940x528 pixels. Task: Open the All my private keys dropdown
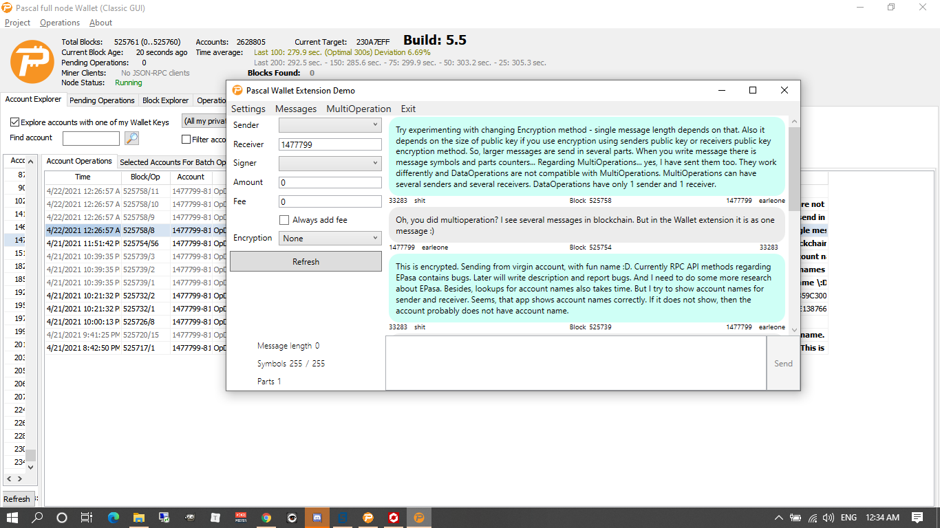tap(204, 121)
